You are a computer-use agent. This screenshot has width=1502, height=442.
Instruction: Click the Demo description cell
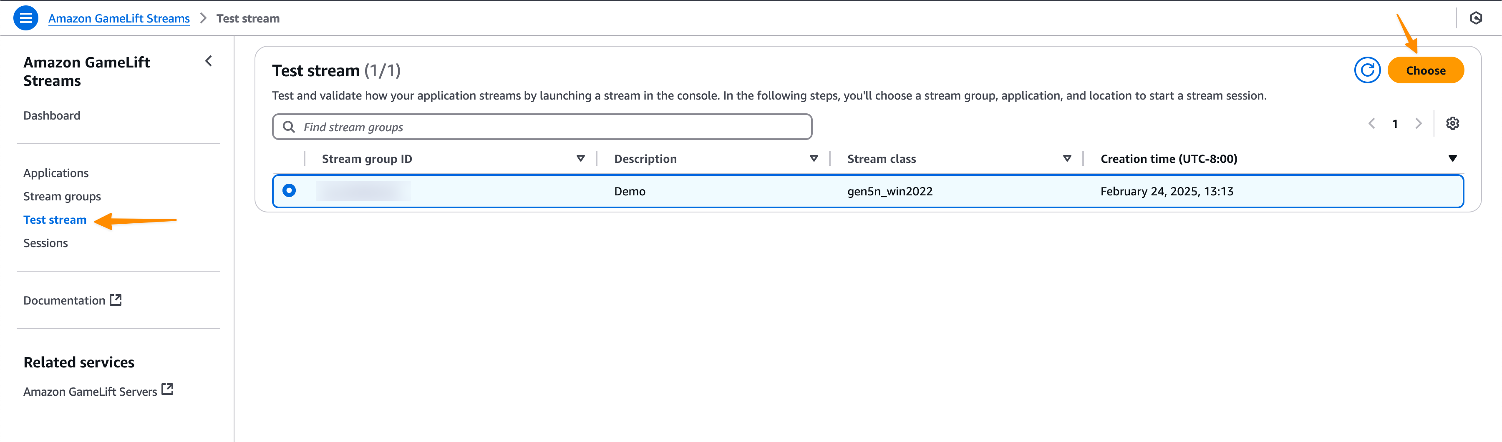pos(630,191)
